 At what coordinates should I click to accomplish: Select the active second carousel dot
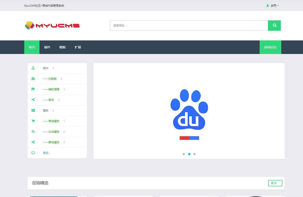[189, 154]
